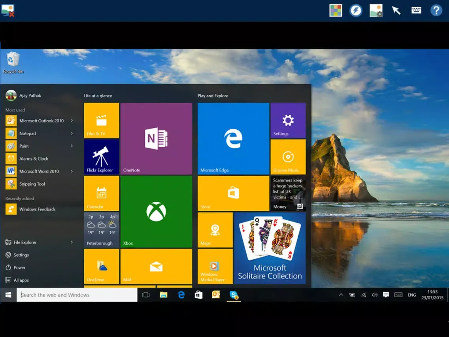
Task: Expand the File Explorer jump list arrow
Action: pyautogui.click(x=72, y=242)
